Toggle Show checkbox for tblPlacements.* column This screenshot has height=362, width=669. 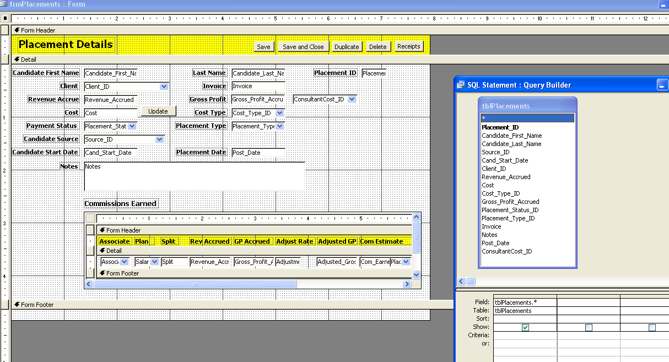pos(525,327)
